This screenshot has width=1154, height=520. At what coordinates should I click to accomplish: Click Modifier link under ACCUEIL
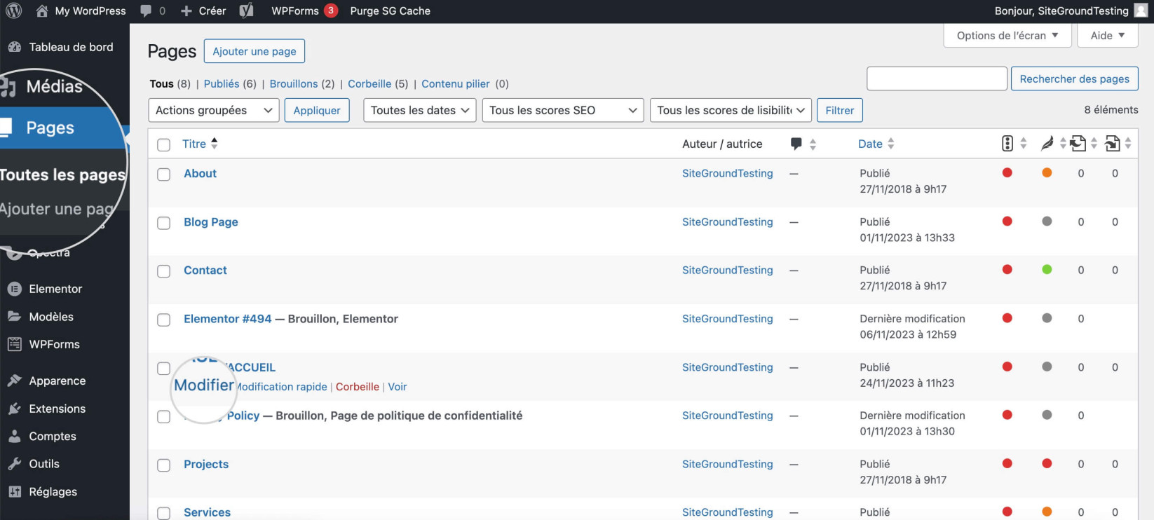point(204,385)
